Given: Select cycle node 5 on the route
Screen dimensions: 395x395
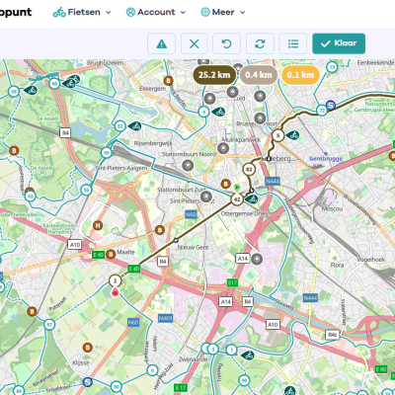Looking at the screenshot, I should 278,135.
